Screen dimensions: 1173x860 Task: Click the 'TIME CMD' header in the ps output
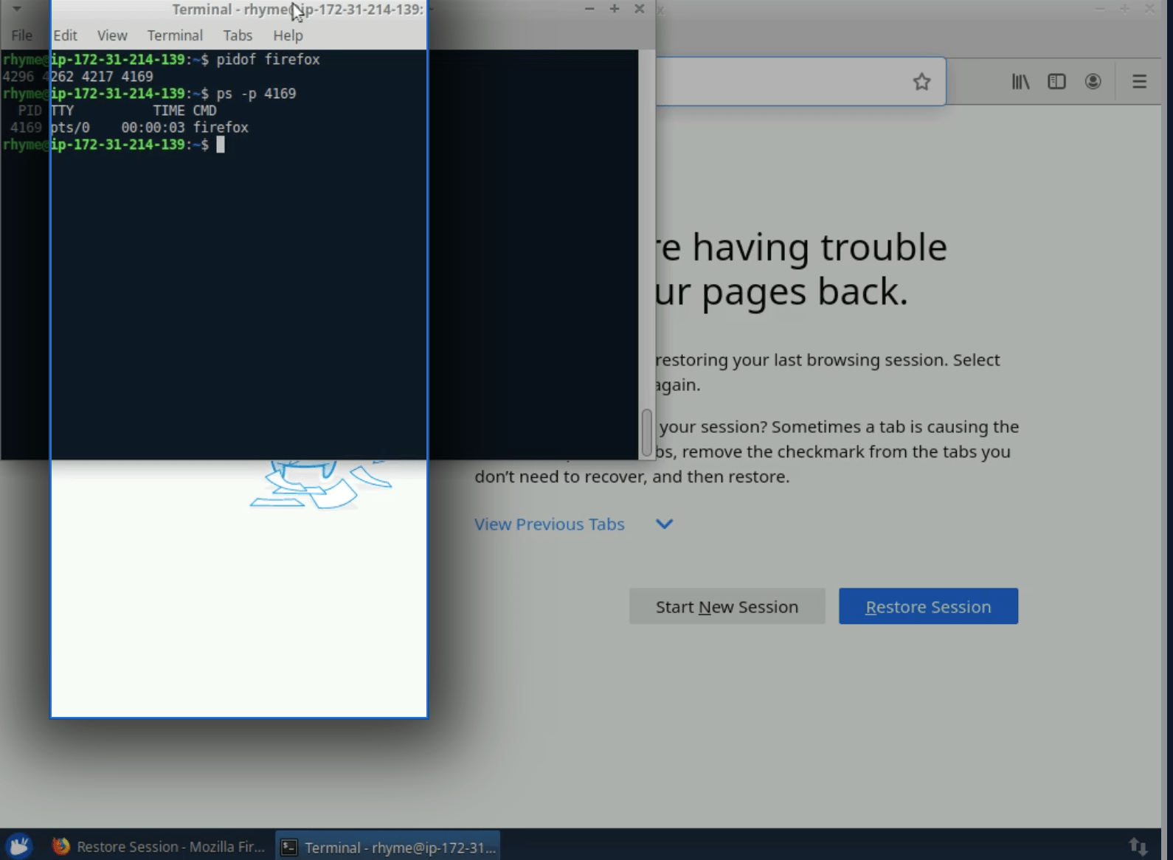coord(184,111)
